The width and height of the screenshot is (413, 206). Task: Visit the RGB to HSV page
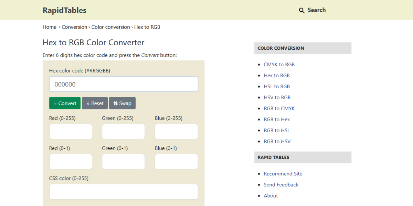tap(277, 141)
